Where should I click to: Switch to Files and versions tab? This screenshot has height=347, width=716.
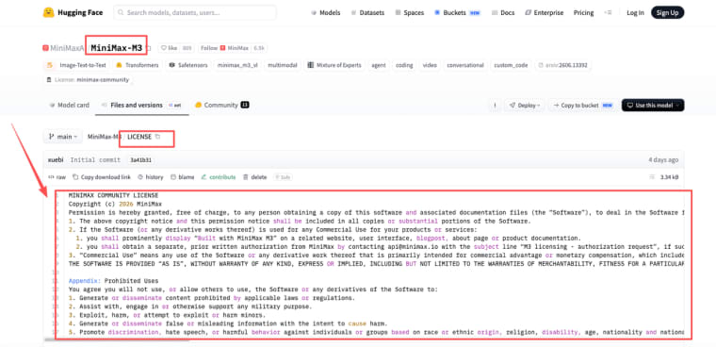141,106
